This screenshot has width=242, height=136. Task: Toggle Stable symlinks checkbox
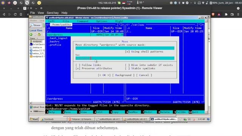(x=127, y=68)
